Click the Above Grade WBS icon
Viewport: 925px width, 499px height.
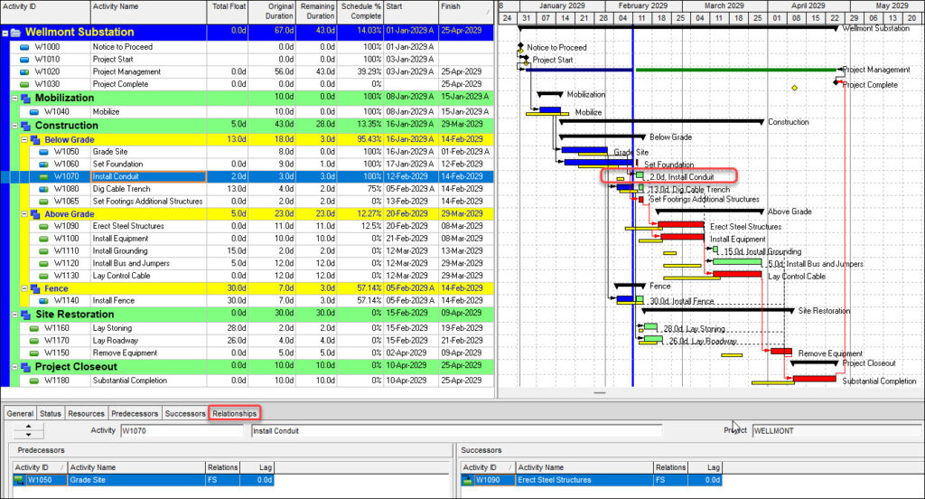click(35, 214)
